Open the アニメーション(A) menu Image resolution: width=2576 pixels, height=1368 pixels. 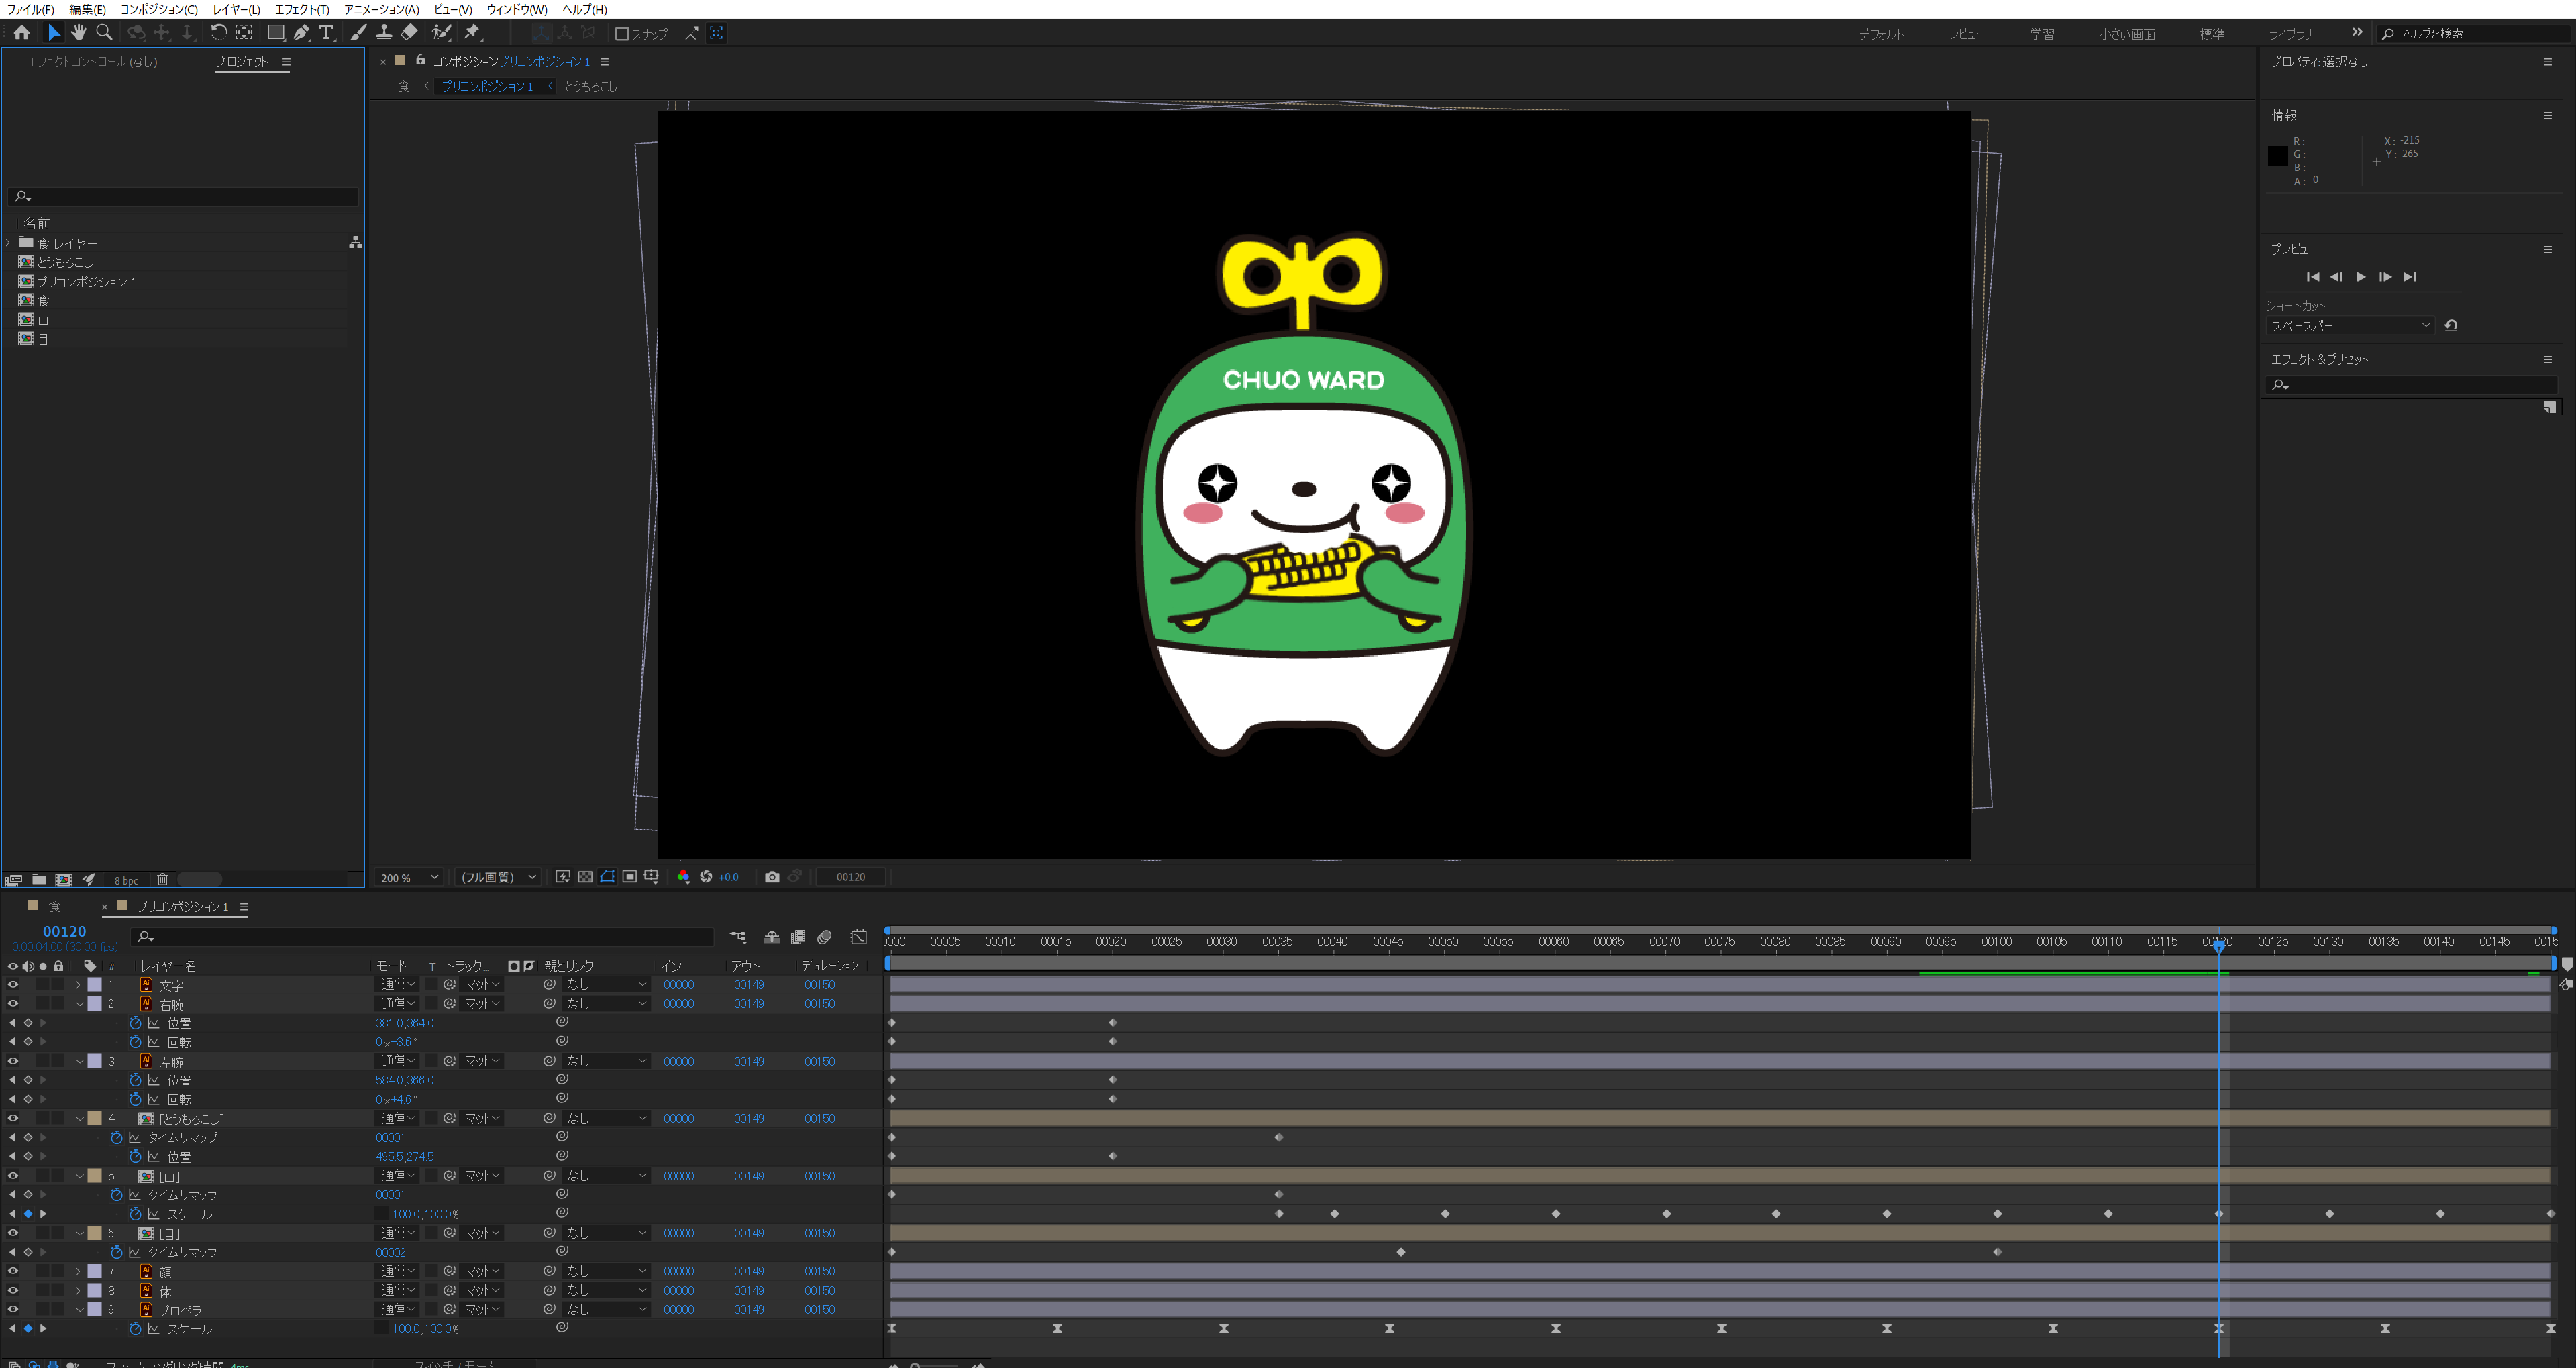381,9
